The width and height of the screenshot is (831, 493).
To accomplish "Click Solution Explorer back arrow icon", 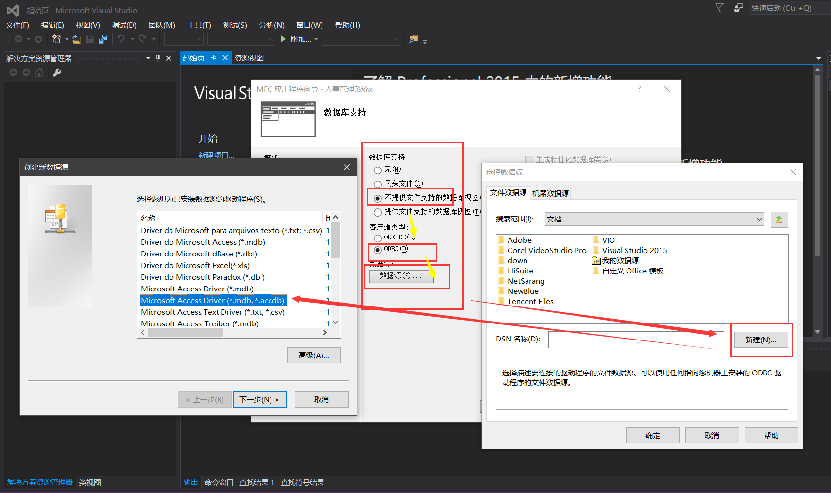I will [x=13, y=72].
